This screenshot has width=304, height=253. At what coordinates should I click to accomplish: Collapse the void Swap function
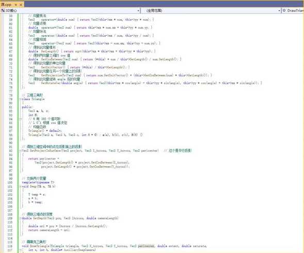tap(21, 186)
